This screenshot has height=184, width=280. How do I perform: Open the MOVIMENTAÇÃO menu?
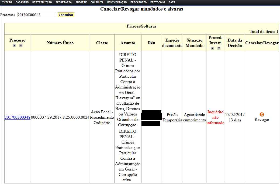[x=117, y=2]
